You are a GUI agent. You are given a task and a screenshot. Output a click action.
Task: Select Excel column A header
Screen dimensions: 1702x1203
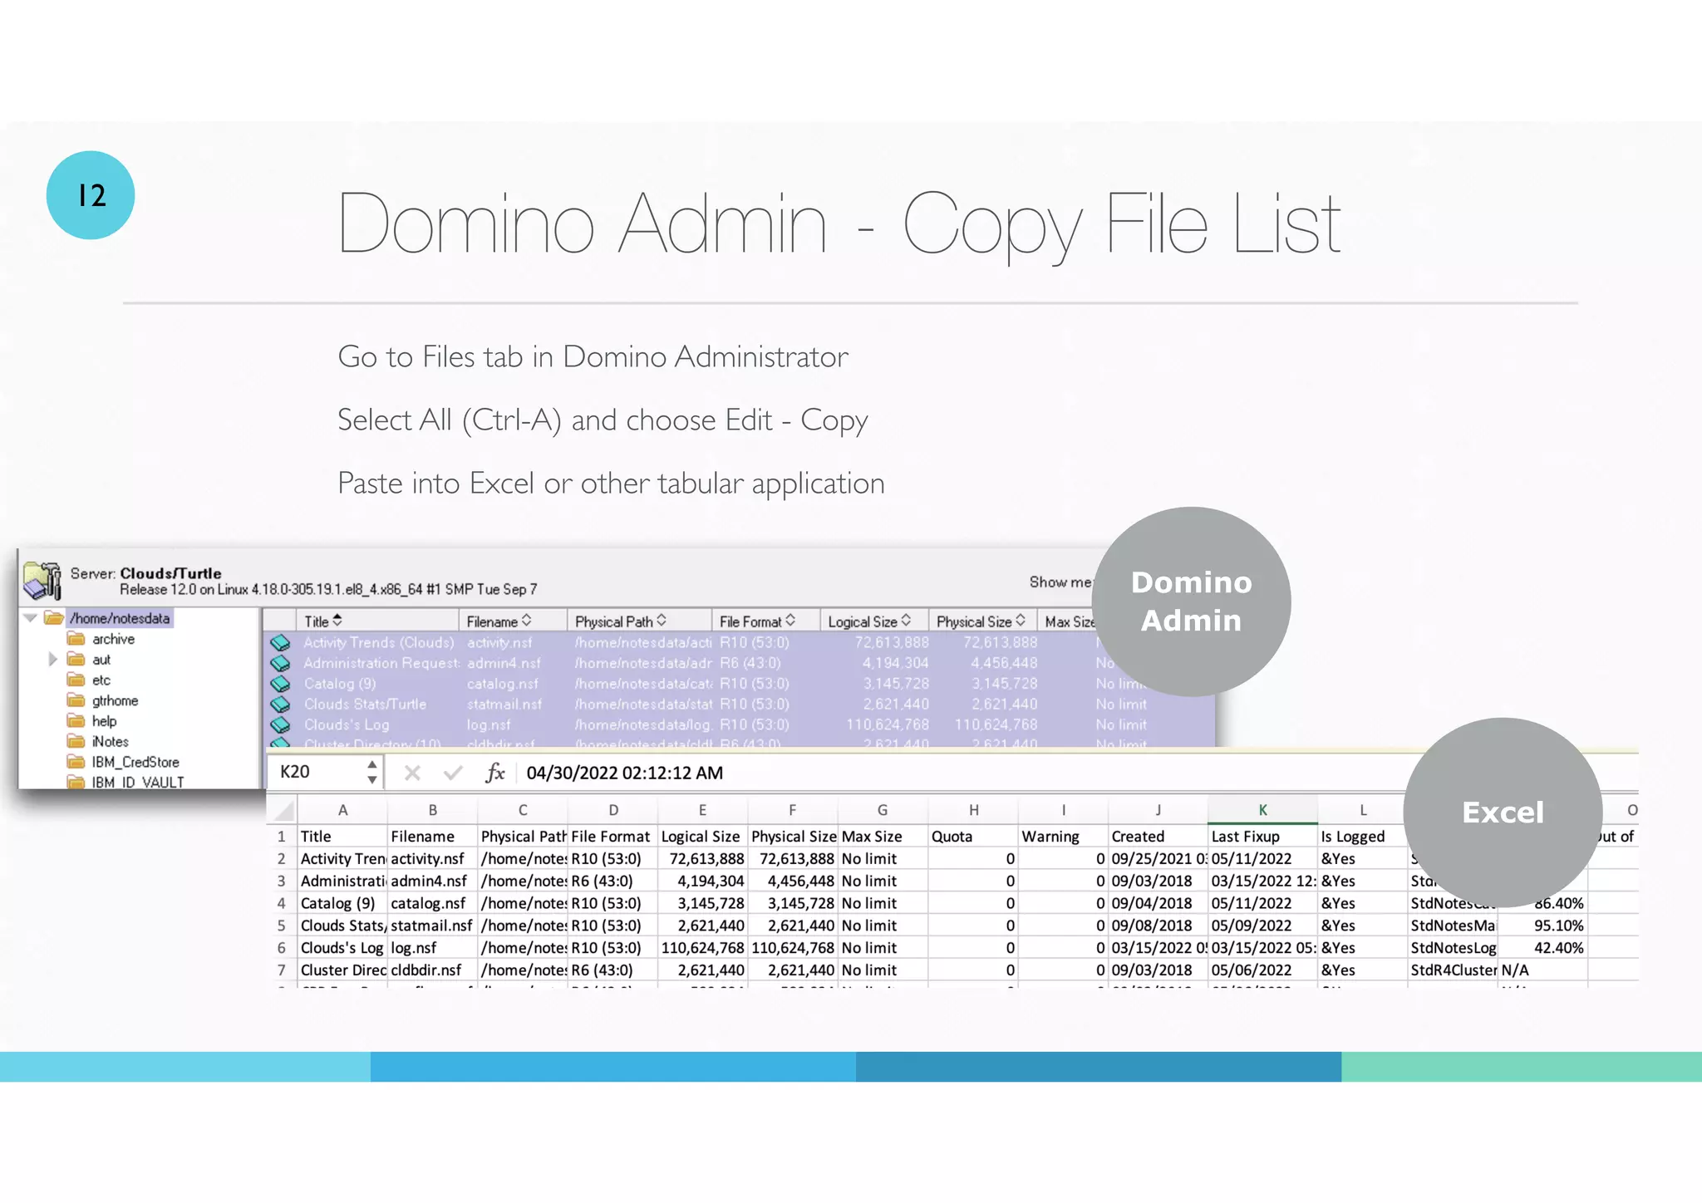coord(342,810)
